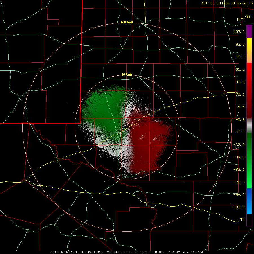
Task: Click the -109.8 velocity scale value
Action: coord(238,207)
